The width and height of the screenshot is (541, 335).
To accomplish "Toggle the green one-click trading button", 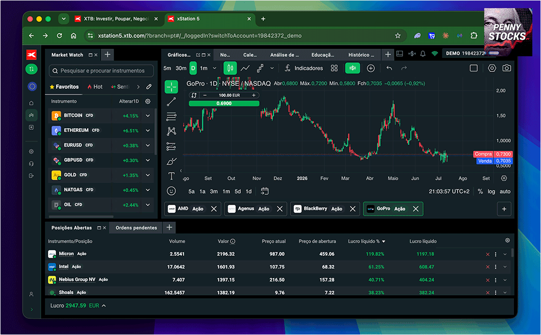I will (352, 68).
